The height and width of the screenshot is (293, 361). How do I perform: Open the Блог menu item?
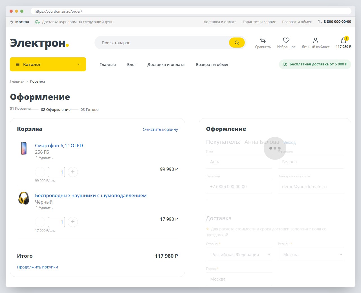[x=132, y=65]
